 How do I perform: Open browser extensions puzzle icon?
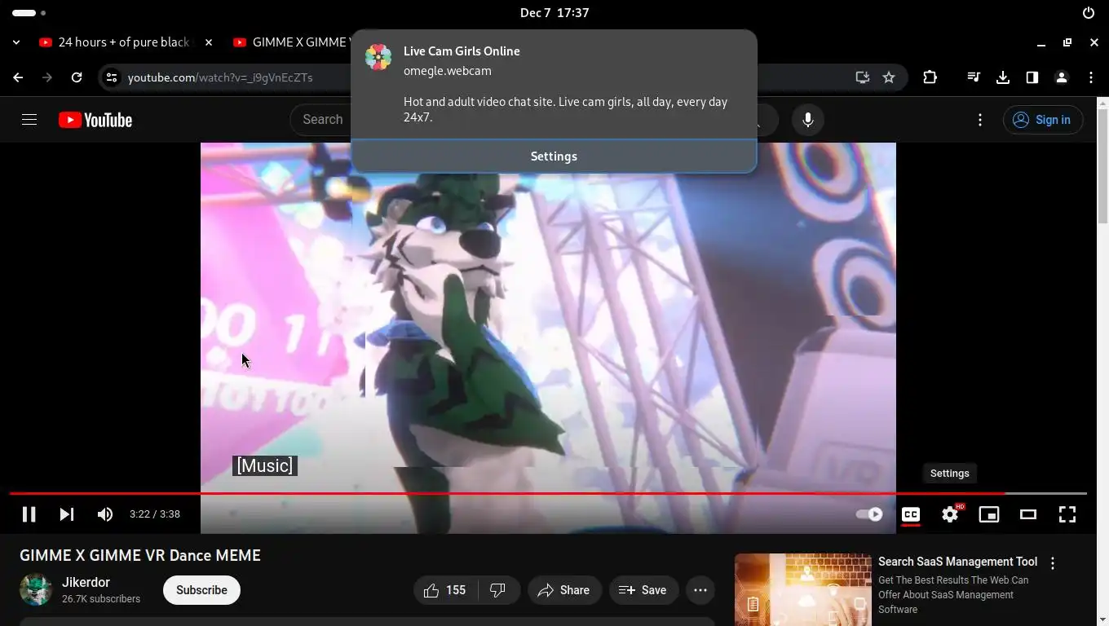930,77
